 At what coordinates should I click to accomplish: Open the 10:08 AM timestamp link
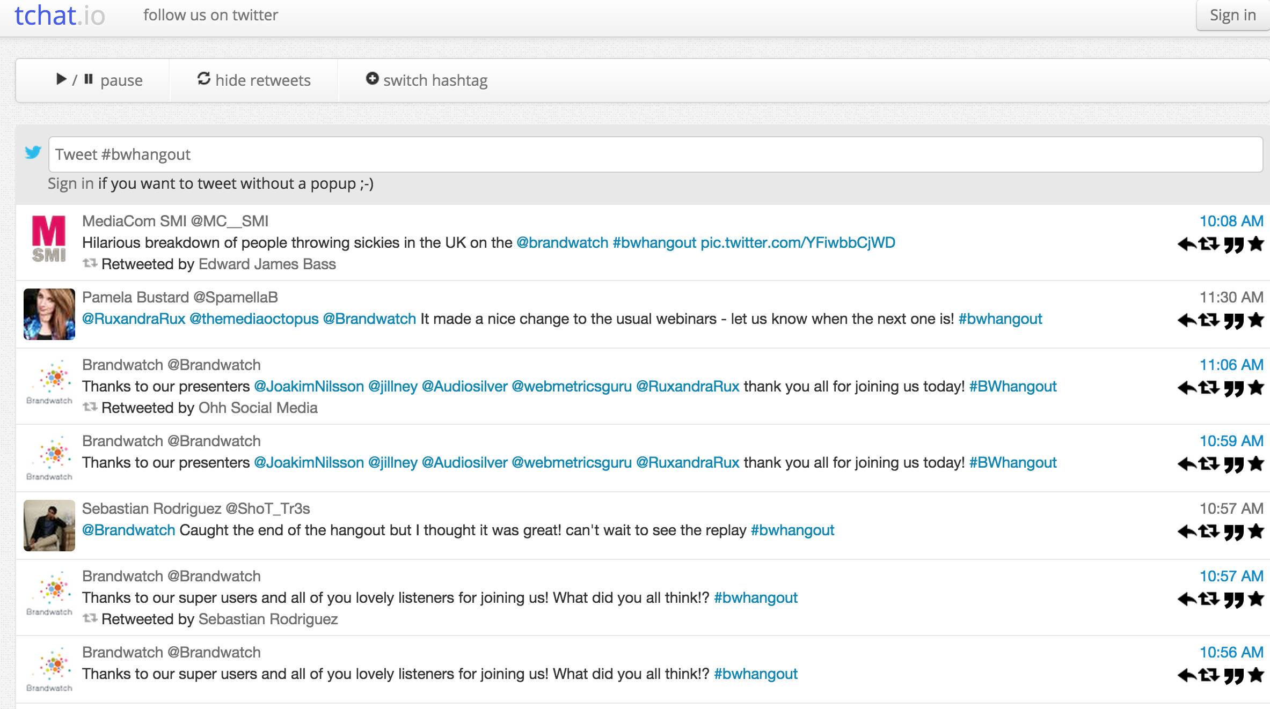(1231, 221)
